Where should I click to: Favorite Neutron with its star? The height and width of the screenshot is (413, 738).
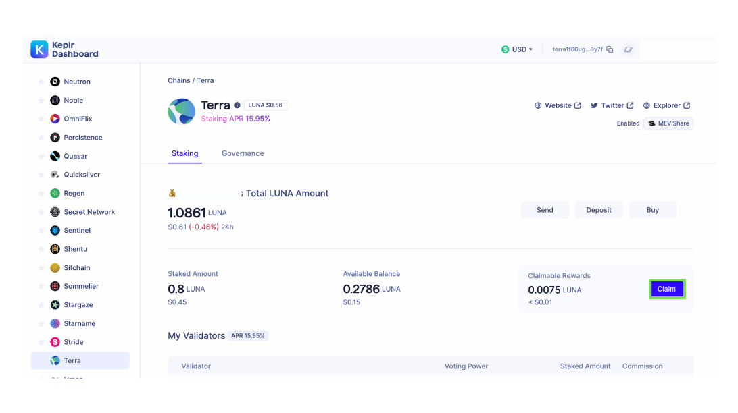point(41,82)
